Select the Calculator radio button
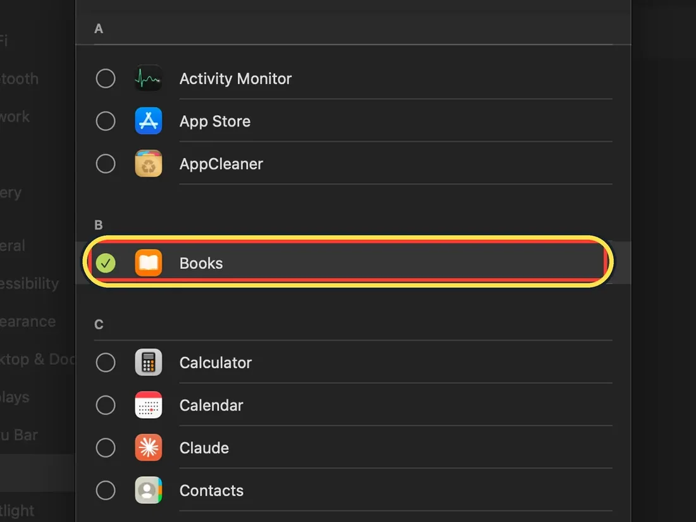The image size is (696, 522). [106, 363]
